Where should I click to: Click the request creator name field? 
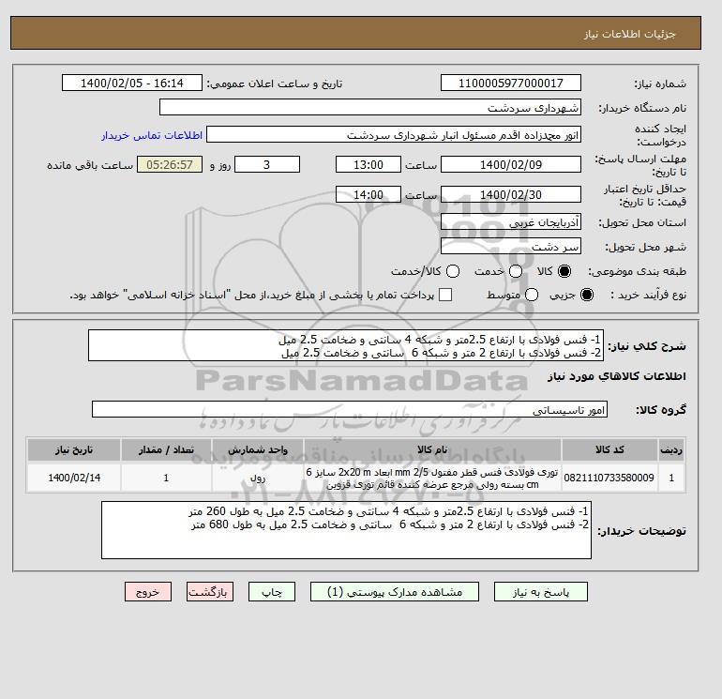[394, 134]
